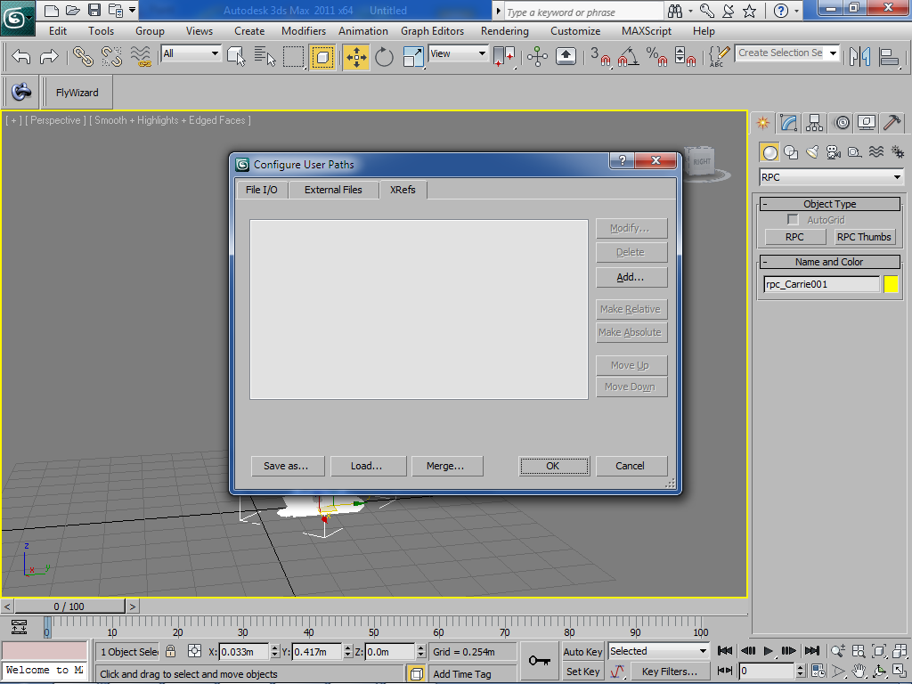This screenshot has height=684, width=912.
Task: Toggle Auto Key animation mode
Action: (582, 652)
